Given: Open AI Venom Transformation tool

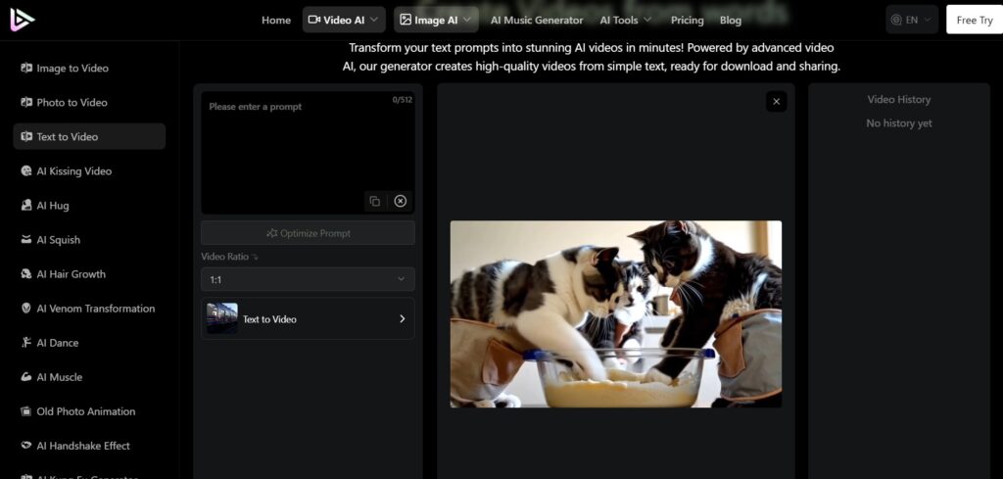Looking at the screenshot, I should (89, 309).
